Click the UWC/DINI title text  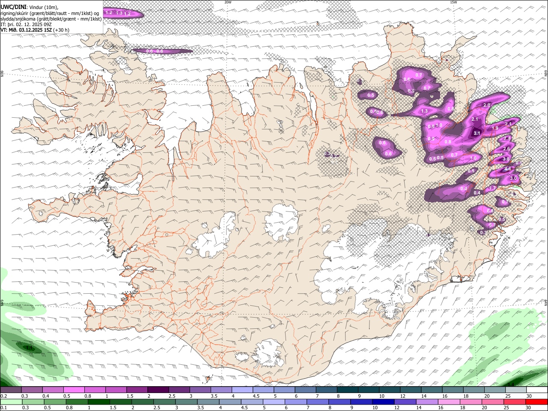click(x=13, y=7)
